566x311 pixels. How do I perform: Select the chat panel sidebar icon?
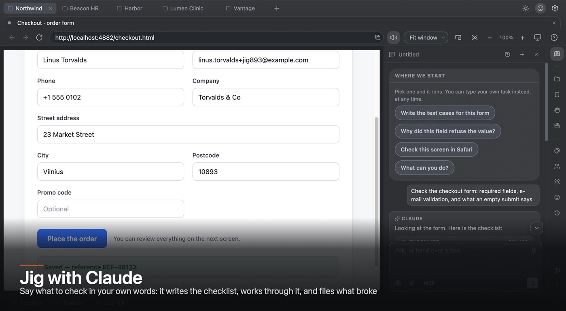point(557,54)
